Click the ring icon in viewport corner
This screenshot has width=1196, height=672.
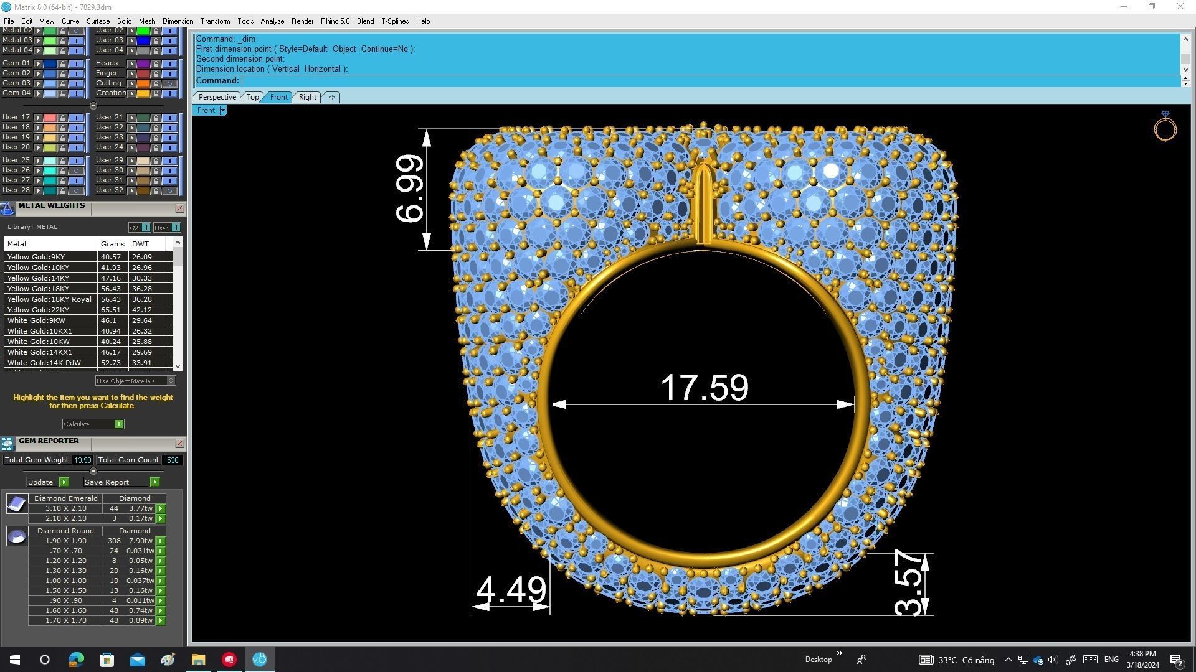(x=1165, y=126)
